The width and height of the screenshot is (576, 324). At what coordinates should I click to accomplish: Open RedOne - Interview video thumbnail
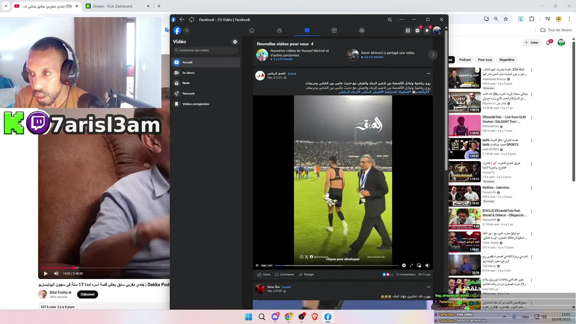click(x=464, y=195)
